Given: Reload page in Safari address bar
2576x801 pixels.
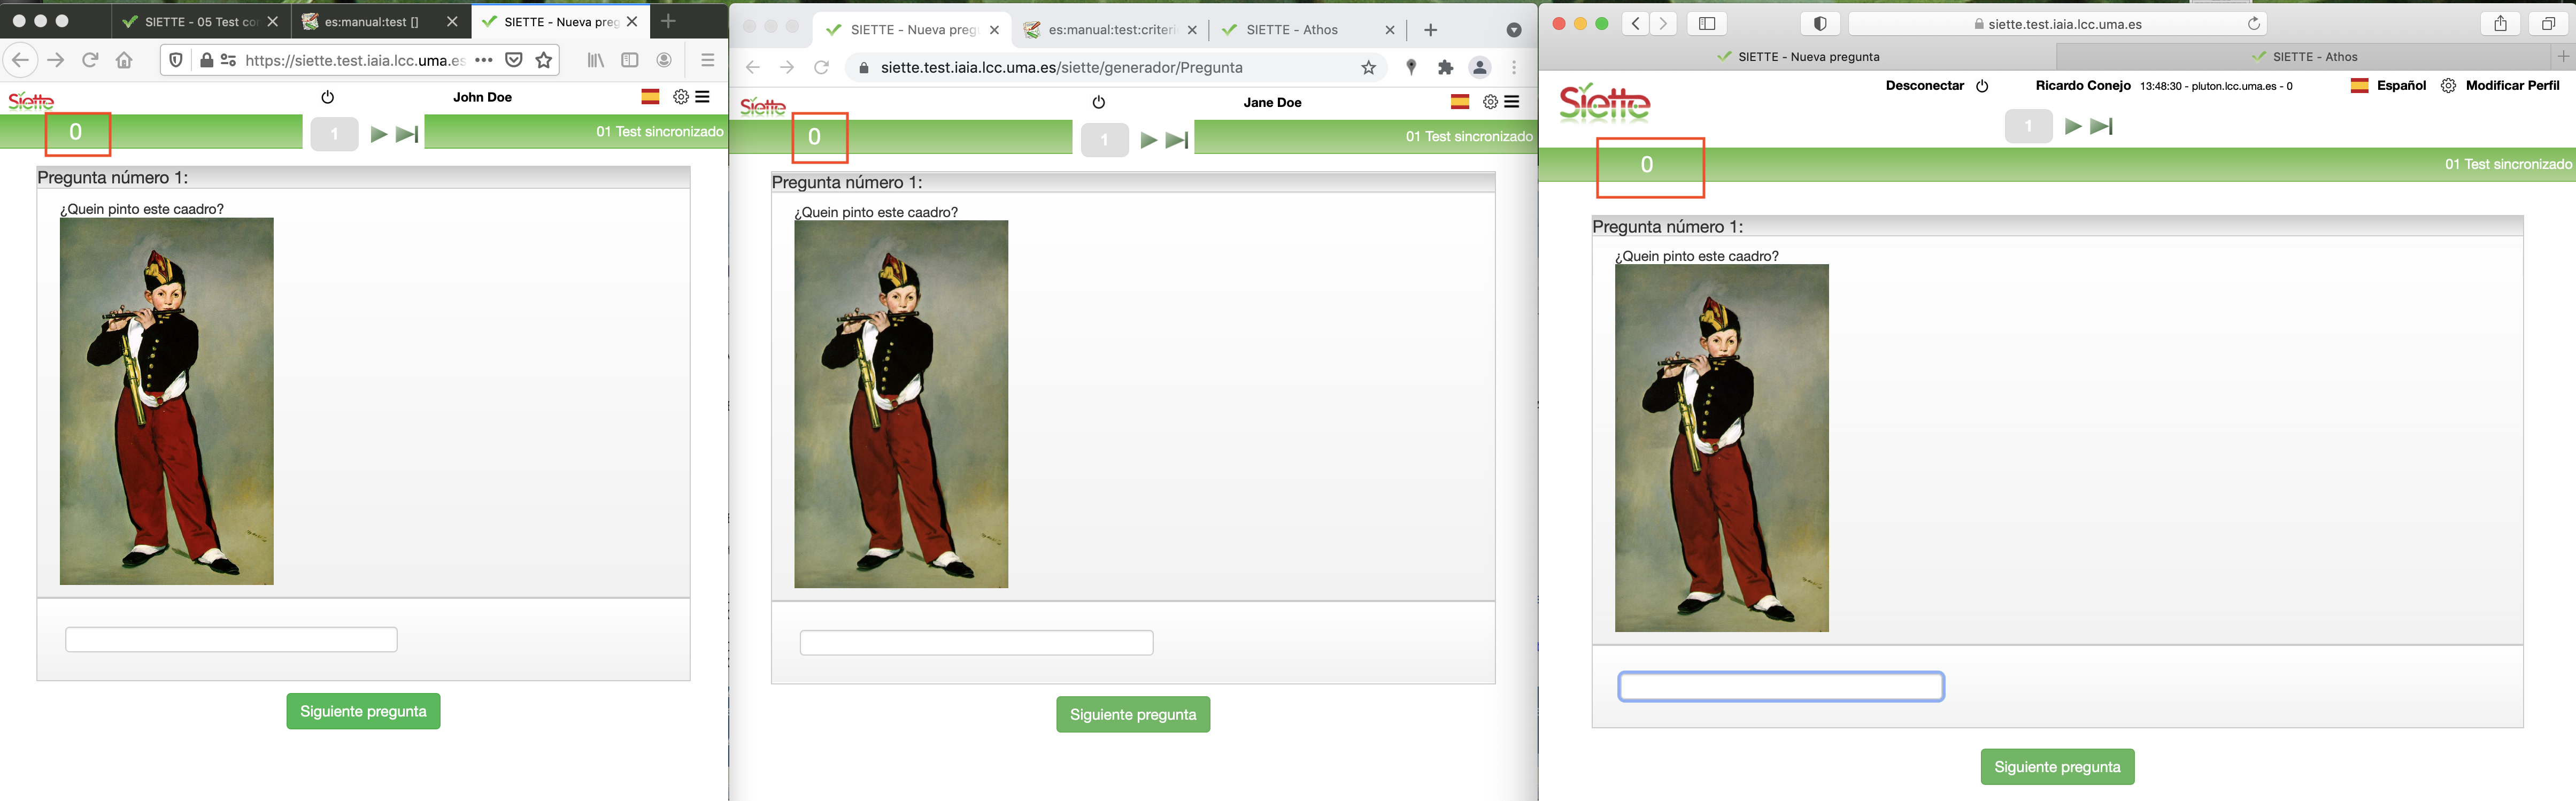Looking at the screenshot, I should (x=2253, y=24).
